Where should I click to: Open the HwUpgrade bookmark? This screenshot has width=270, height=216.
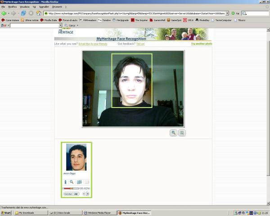tap(121, 20)
